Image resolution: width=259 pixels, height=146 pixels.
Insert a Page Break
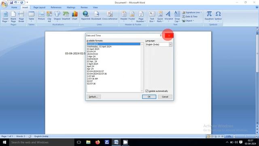coord(21,17)
